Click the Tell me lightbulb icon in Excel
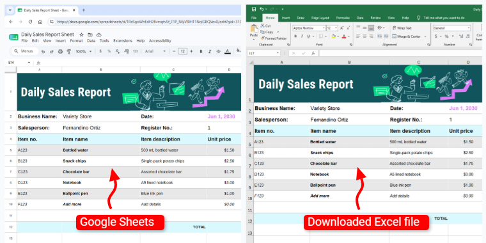Image resolution: width=486 pixels, height=243 pixels. pos(418,18)
